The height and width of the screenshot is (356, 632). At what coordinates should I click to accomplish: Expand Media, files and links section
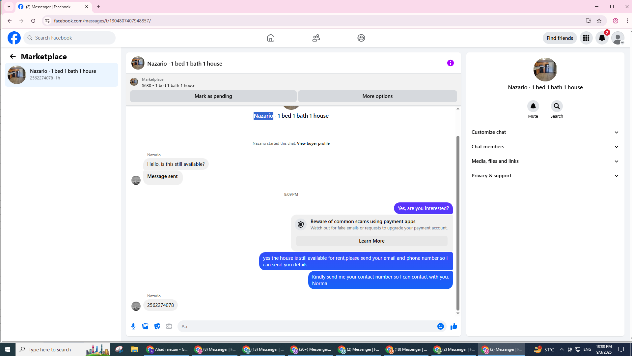point(545,161)
